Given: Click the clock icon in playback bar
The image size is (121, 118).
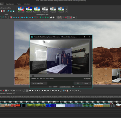Looking at the screenshot, I should pos(27,91).
